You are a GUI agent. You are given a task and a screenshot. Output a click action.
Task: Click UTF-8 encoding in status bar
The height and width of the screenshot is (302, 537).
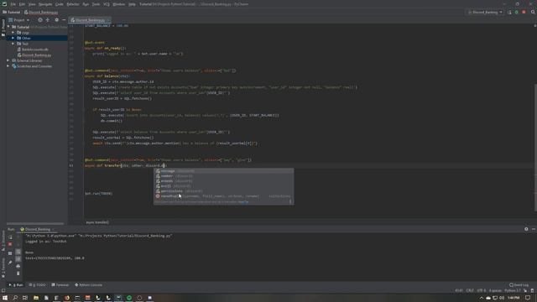(x=481, y=290)
